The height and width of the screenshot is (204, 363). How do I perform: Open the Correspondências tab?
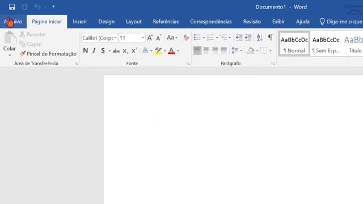coord(210,22)
